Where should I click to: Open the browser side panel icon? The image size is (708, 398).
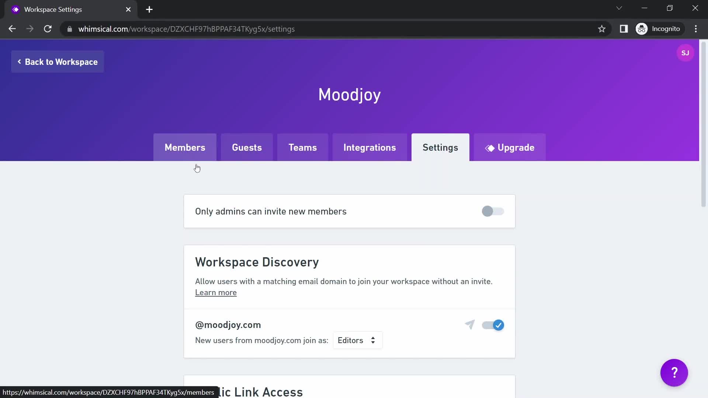click(x=624, y=29)
